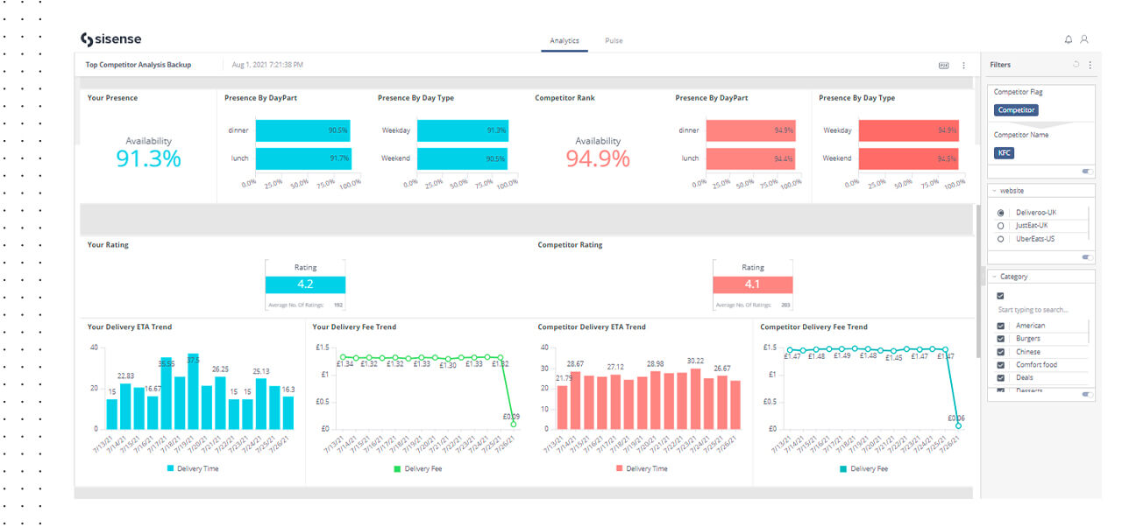Click the Aug 1, 2021 timestamp

click(267, 65)
